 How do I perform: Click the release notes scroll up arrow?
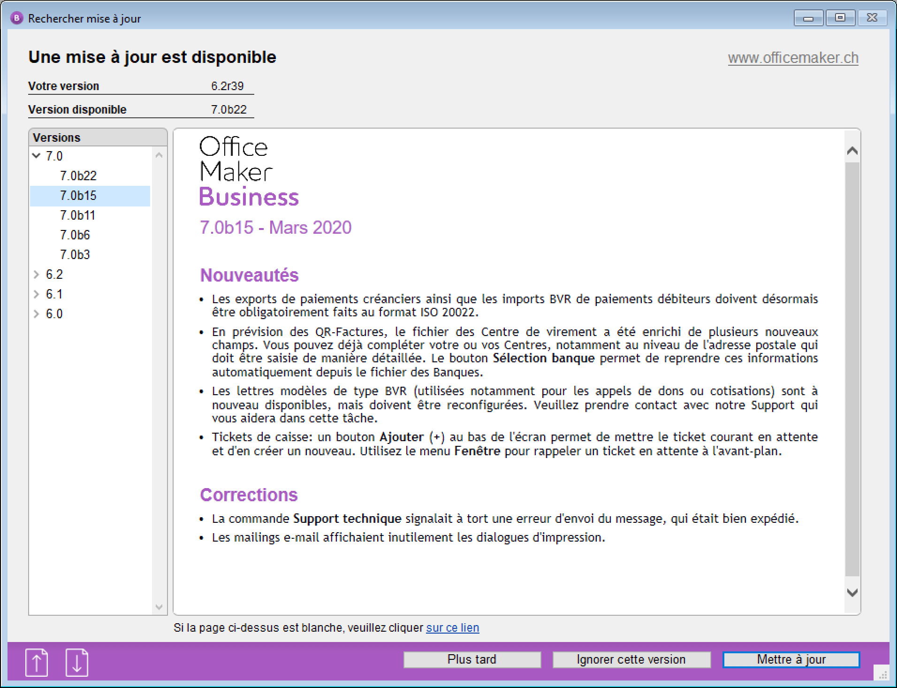852,151
